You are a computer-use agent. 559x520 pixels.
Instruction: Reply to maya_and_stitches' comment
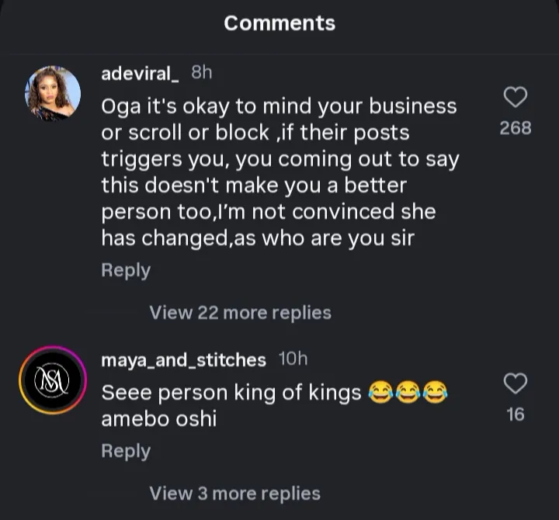coord(126,451)
